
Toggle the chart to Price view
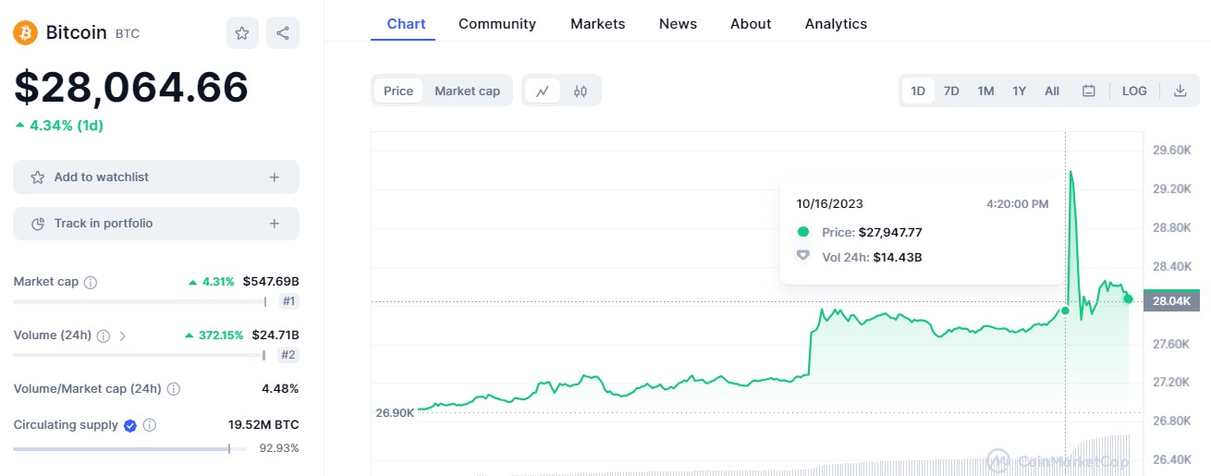click(x=398, y=91)
